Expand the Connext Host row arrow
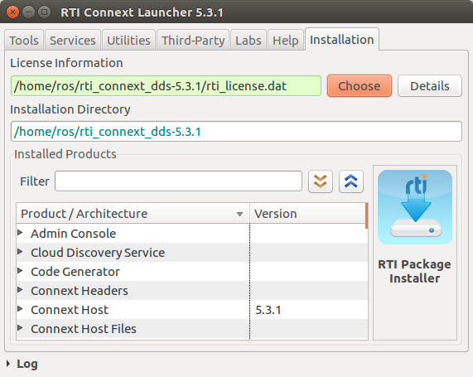Image resolution: width=473 pixels, height=377 pixels. click(20, 309)
